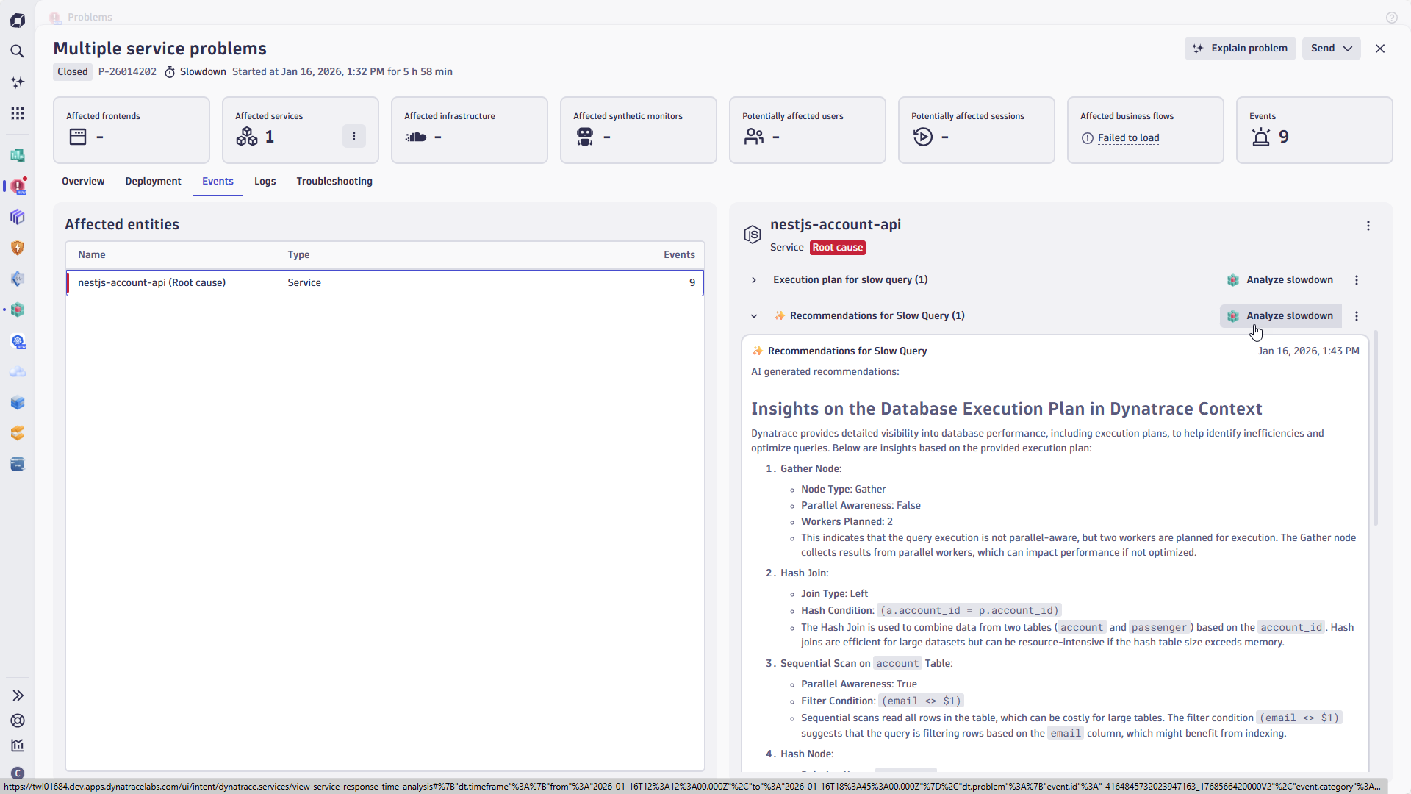The height and width of the screenshot is (794, 1411).
Task: Switch to the Logs tab
Action: pos(265,181)
